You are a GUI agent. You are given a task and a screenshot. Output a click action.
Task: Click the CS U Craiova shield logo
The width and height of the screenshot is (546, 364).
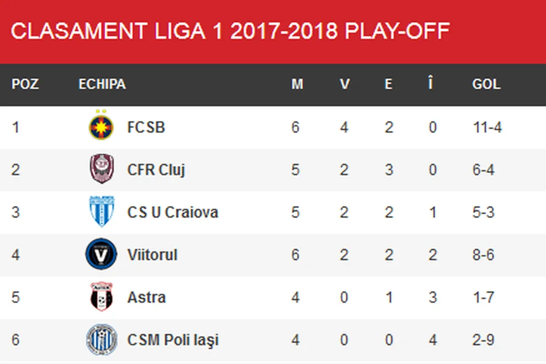coord(101,212)
